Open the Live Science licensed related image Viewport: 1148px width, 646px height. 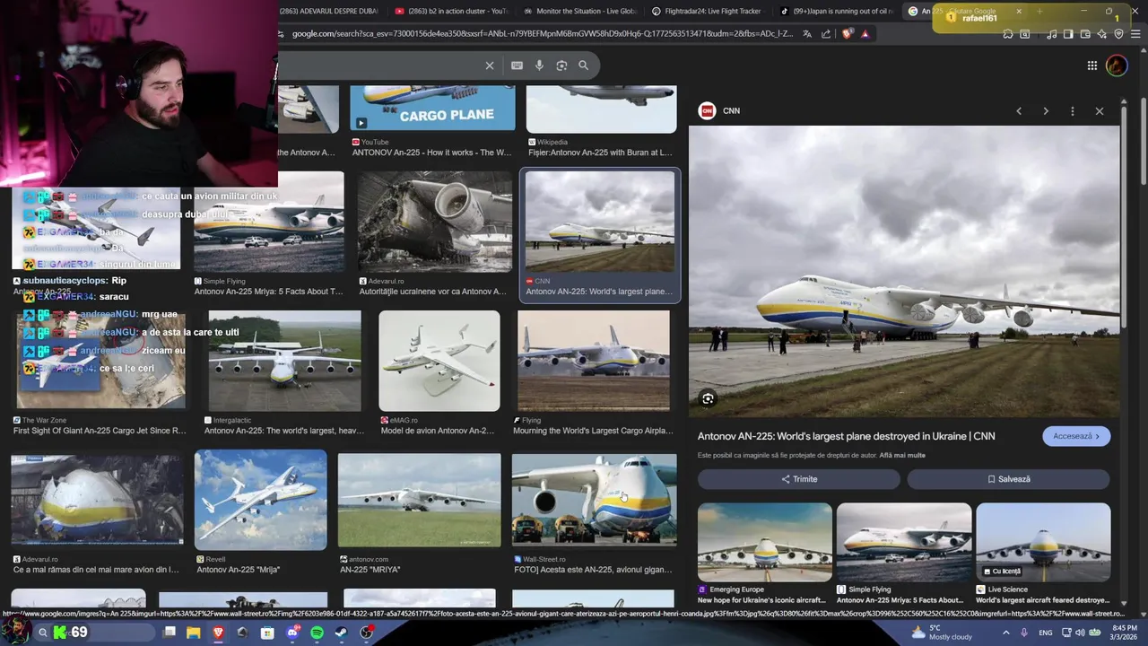tap(1043, 554)
